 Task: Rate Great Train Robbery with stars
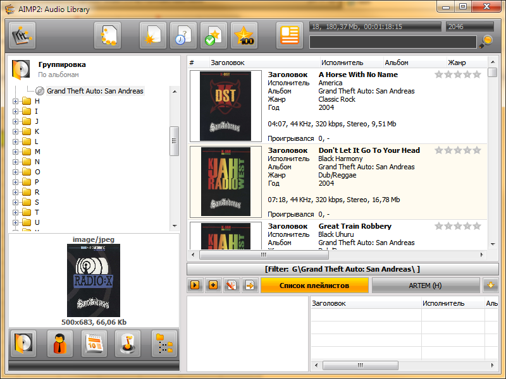tap(457, 226)
